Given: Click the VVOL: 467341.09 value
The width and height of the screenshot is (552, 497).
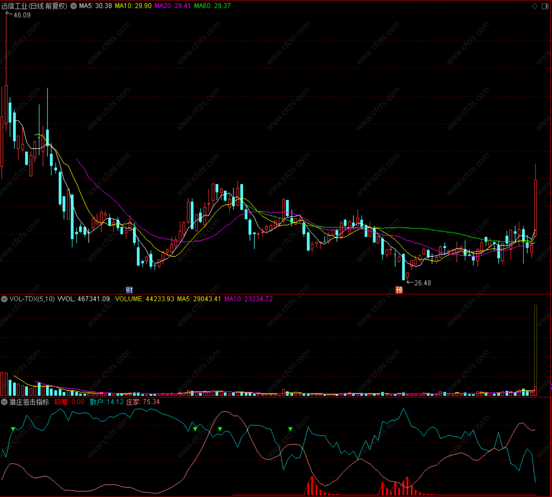Looking at the screenshot, I should pyautogui.click(x=84, y=299).
